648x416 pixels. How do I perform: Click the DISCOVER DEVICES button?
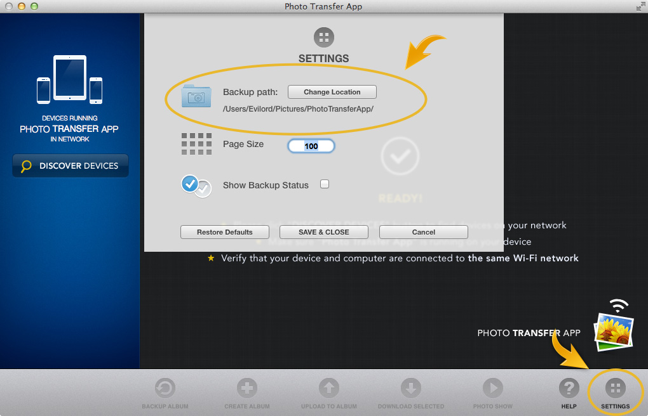tap(71, 166)
